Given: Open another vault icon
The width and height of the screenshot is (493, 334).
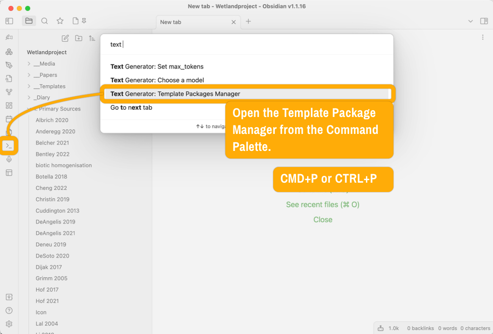Looking at the screenshot, I should (x=9, y=297).
